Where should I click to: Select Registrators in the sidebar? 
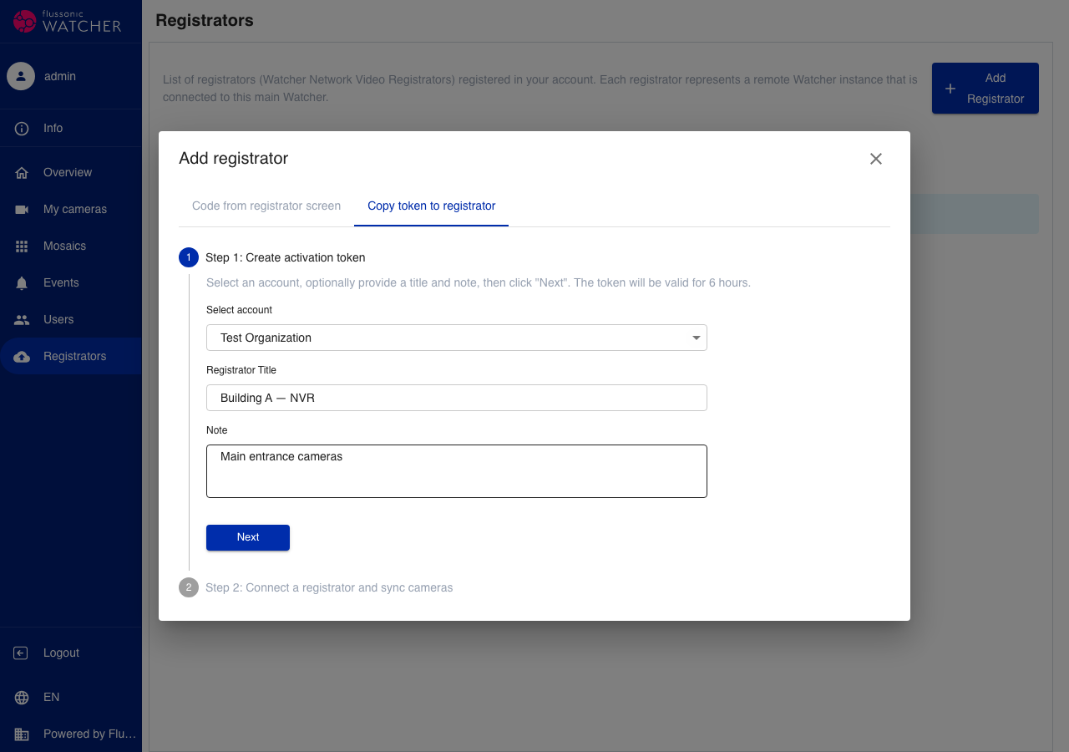[71, 357]
